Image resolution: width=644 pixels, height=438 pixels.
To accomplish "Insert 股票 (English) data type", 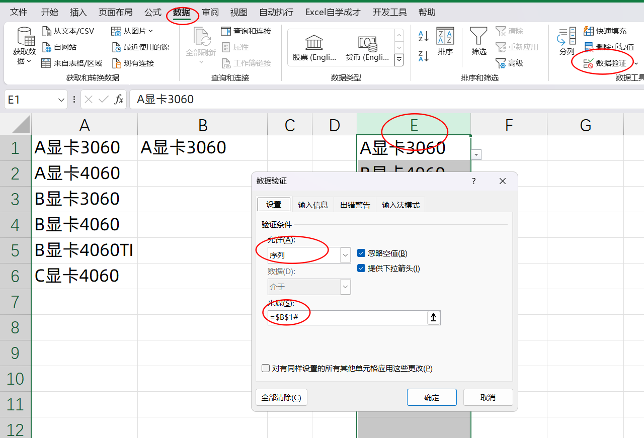I will click(314, 48).
